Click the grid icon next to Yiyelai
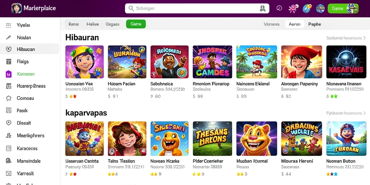The height and width of the screenshot is (185, 370). (x=9, y=25)
